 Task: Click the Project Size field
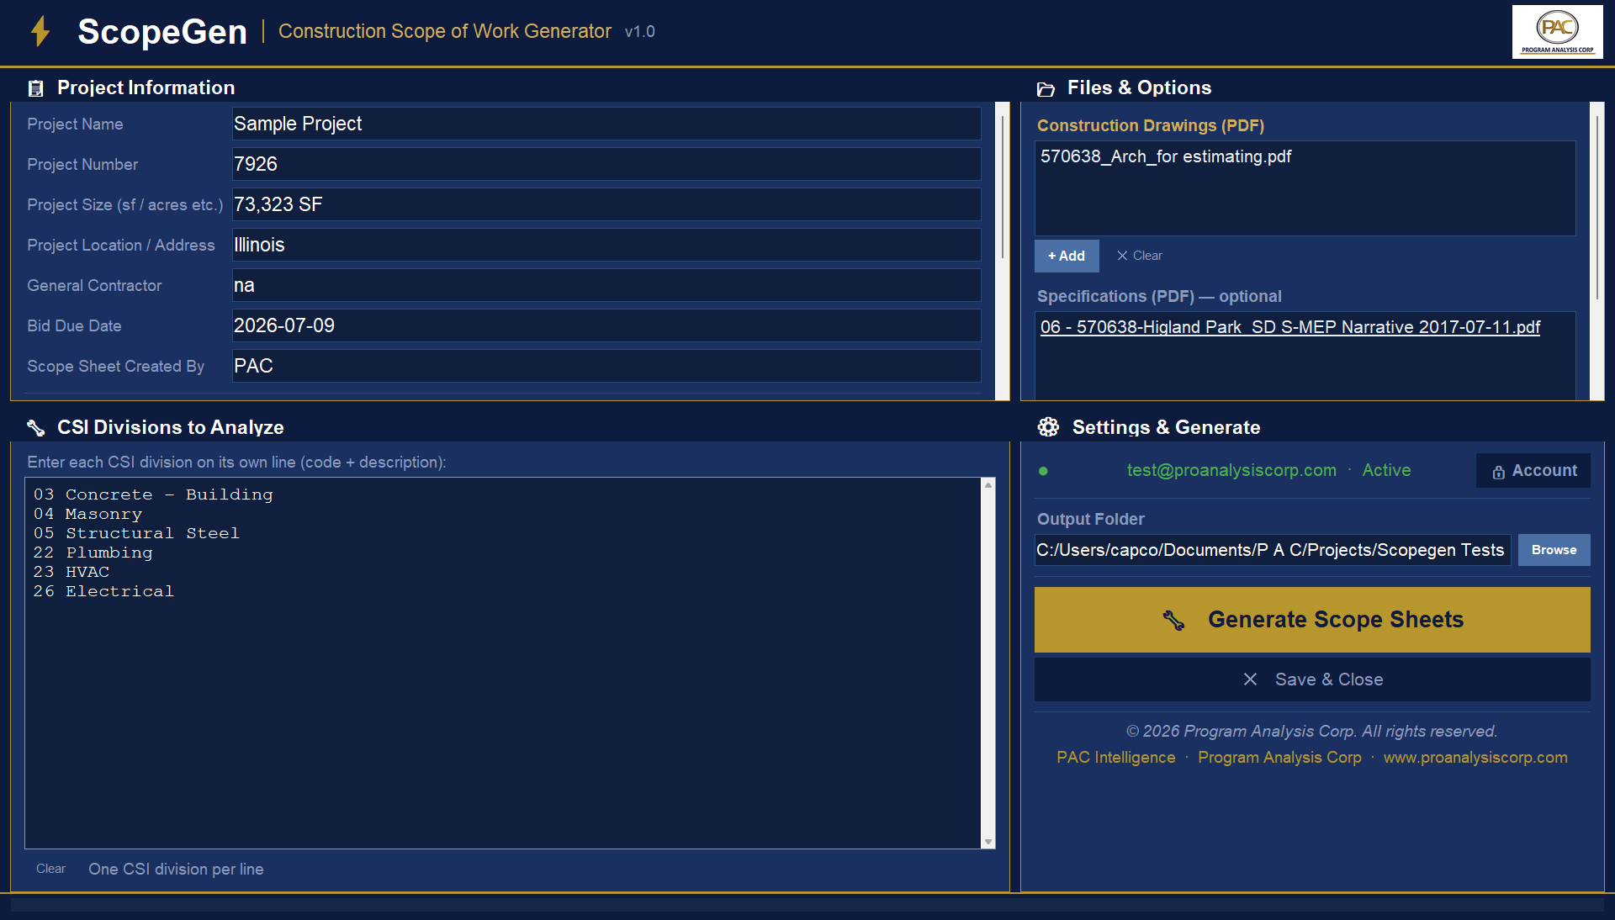point(606,204)
